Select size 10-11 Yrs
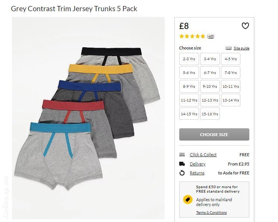Viewport: 278px width, 222px height. (231, 86)
